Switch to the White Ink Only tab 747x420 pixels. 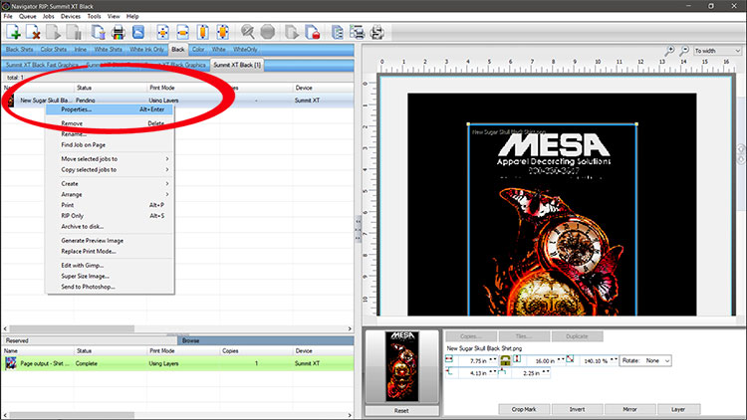pos(146,50)
